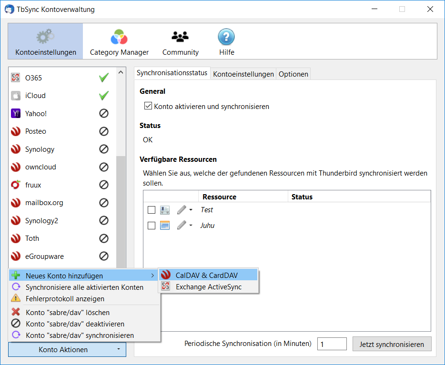The image size is (445, 365).
Task: Click the Exchange ActiveSync submenu icon
Action: tap(166, 286)
